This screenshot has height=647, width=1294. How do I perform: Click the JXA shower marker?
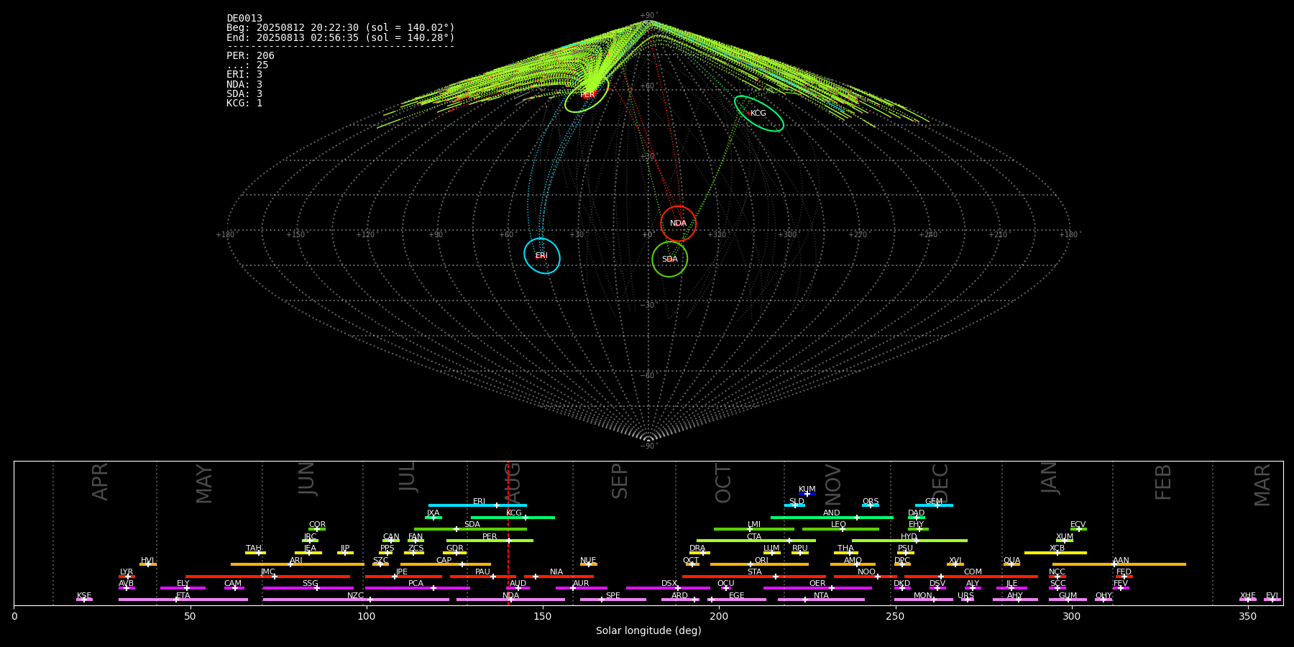[x=433, y=516]
